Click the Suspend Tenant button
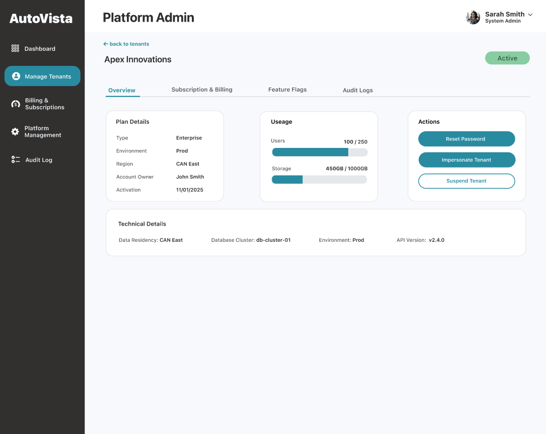546x434 pixels. 466,181
